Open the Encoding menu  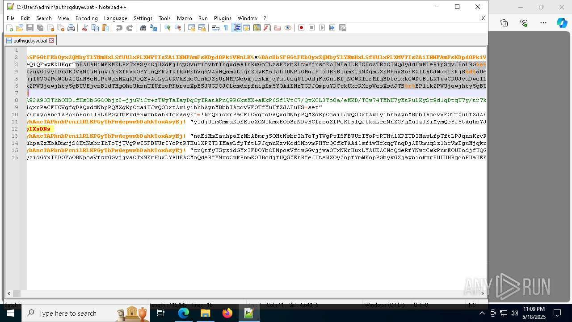[86, 18]
